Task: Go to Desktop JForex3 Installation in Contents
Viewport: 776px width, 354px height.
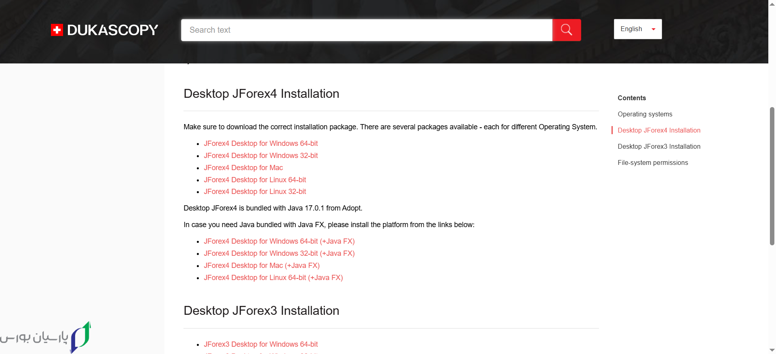Action: (659, 146)
